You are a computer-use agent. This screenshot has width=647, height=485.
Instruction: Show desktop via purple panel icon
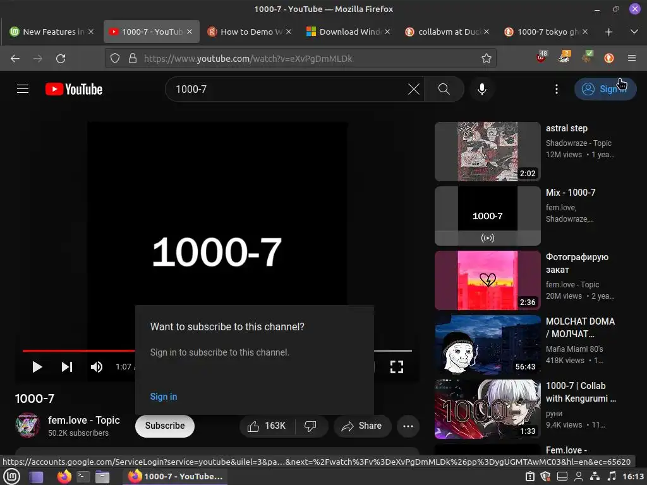(36, 477)
